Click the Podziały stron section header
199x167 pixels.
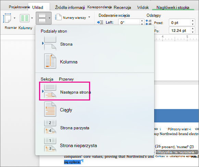[x=54, y=31]
